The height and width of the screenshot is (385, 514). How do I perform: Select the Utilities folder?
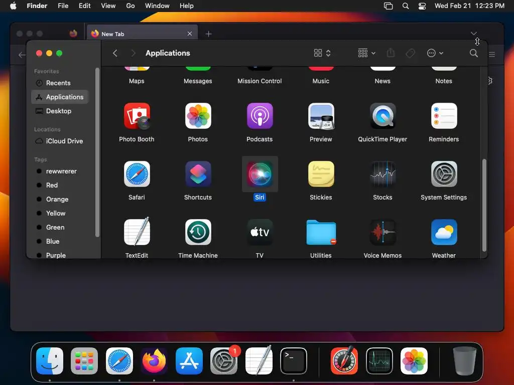tap(321, 232)
